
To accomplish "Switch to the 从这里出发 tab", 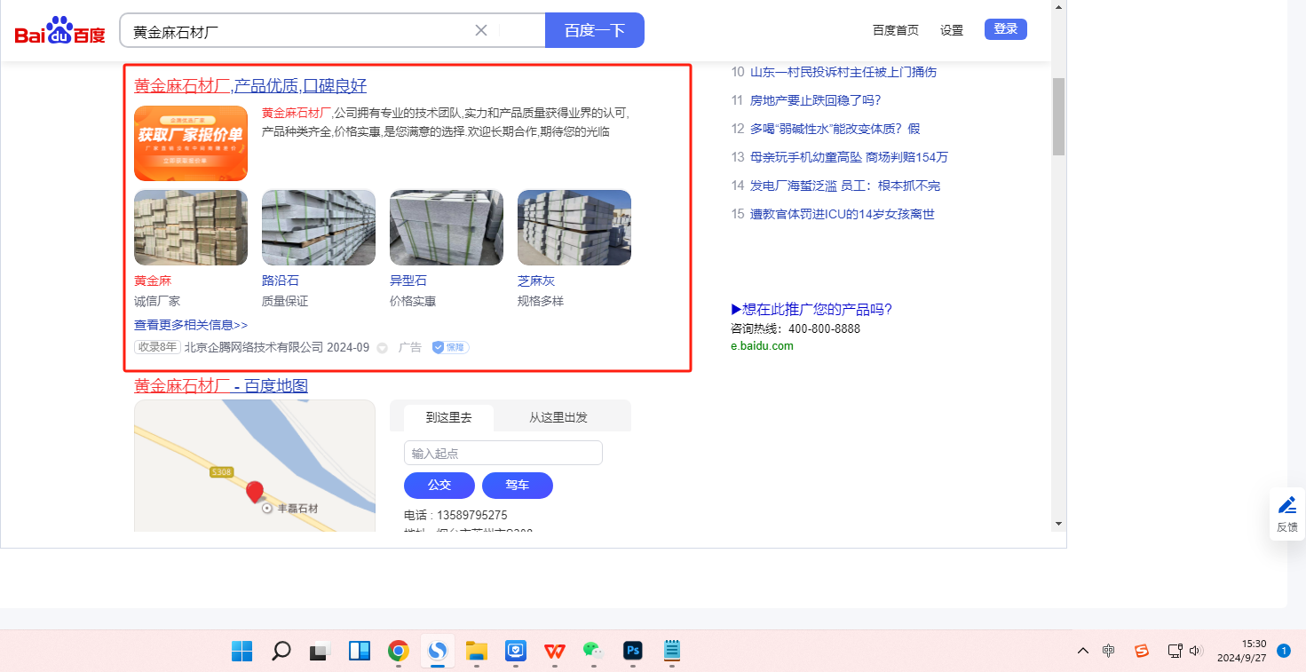I will (x=558, y=417).
